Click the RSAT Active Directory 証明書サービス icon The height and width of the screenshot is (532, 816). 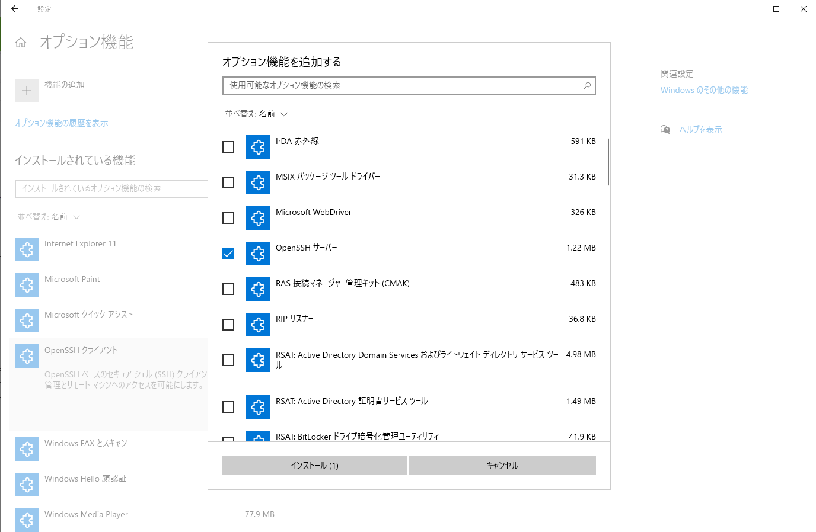[x=258, y=407]
